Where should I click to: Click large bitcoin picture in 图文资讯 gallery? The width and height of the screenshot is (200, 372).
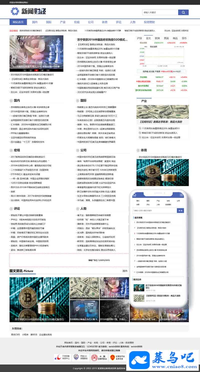39,299
